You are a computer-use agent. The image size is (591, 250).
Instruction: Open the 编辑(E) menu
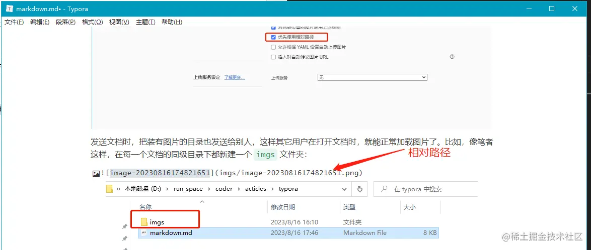(40, 22)
